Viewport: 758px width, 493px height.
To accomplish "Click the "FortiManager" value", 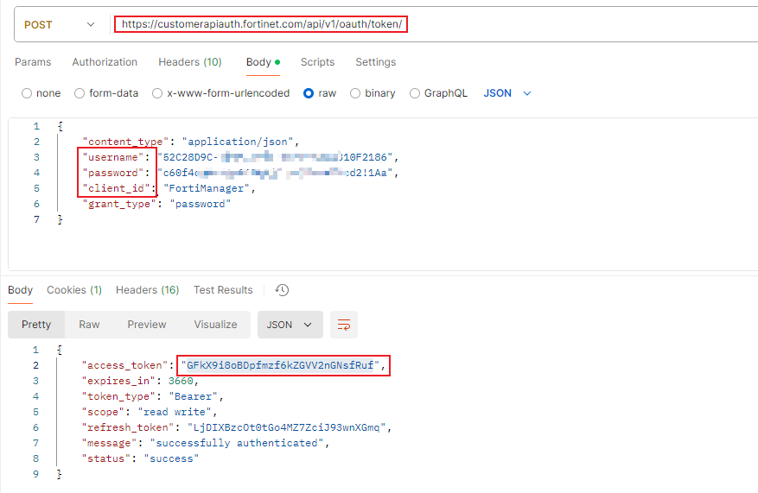I will click(x=207, y=188).
